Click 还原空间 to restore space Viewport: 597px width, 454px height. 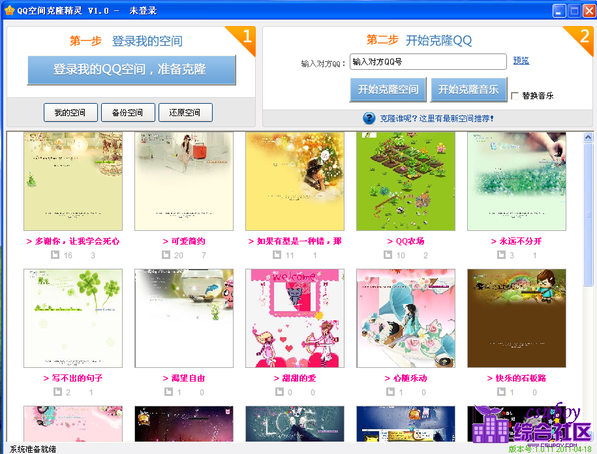point(185,112)
